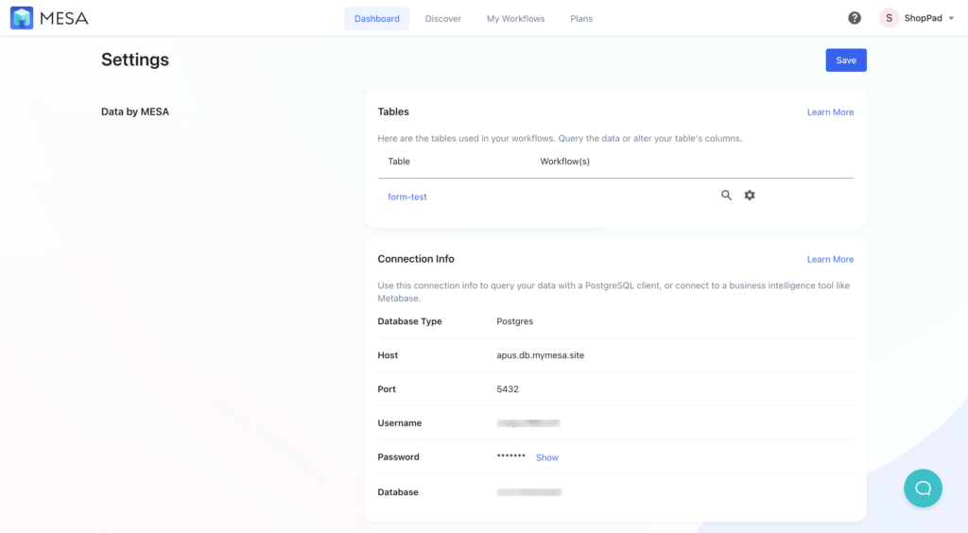Click the ShopPad avatar circle
The height and width of the screenshot is (533, 968).
click(889, 18)
